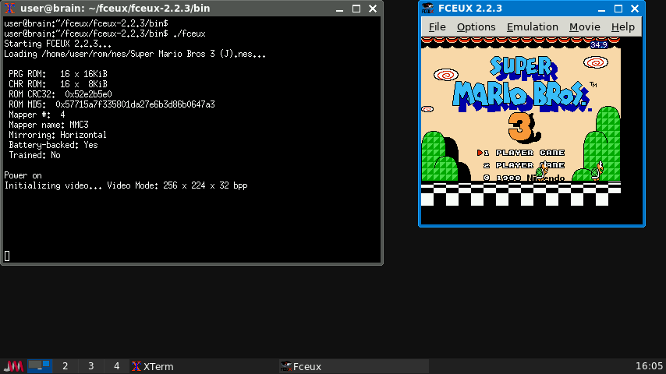Image resolution: width=666 pixels, height=374 pixels.
Task: Switch to workspace 4 in the pager
Action: 117,366
